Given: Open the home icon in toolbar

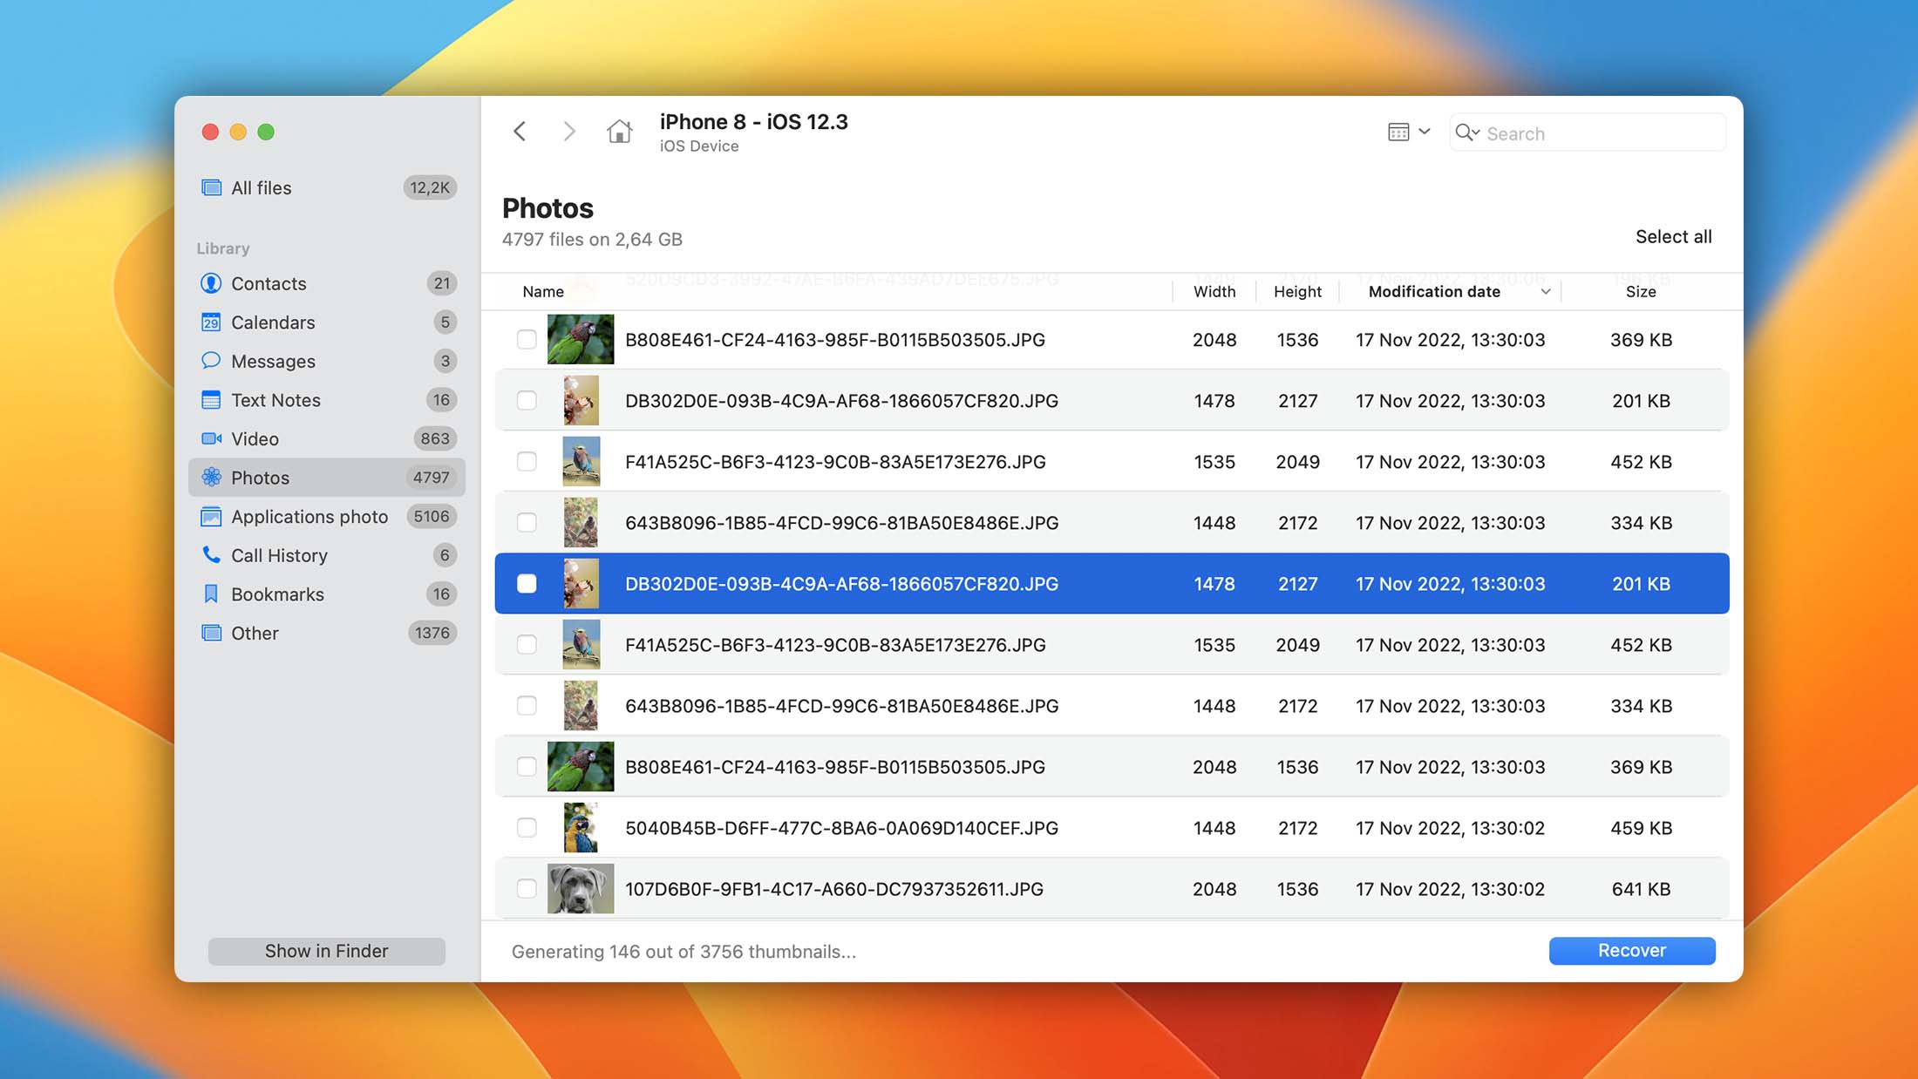Looking at the screenshot, I should (x=619, y=132).
